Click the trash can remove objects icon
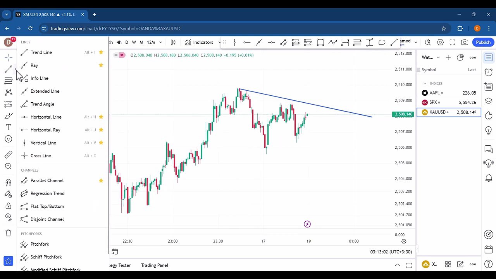Image resolution: width=496 pixels, height=279 pixels. (x=8, y=233)
